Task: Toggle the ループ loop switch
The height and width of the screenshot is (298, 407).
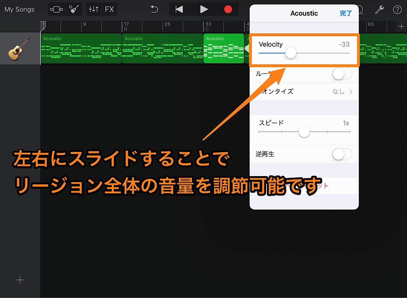Action: tap(342, 74)
